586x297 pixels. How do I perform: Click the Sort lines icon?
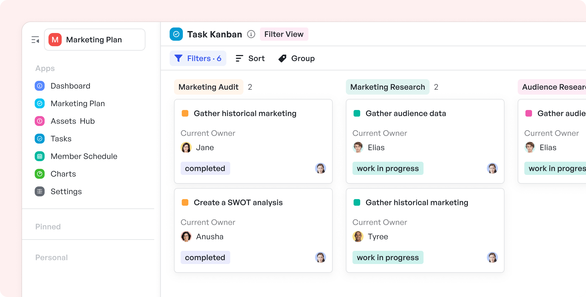(x=239, y=58)
